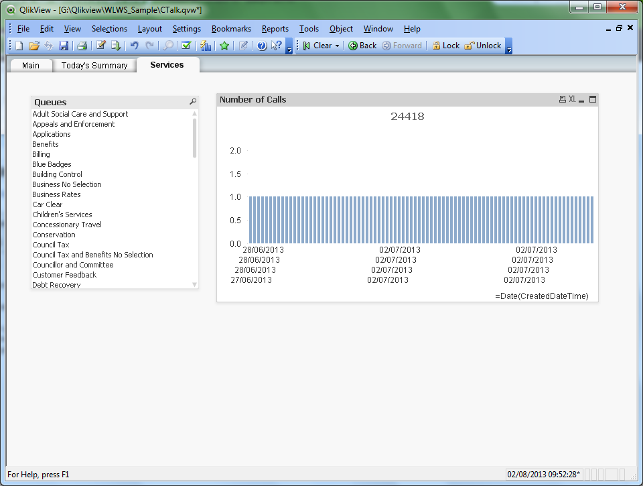This screenshot has width=643, height=486.
Task: Select Council Tax in Queues list
Action: pyautogui.click(x=51, y=245)
